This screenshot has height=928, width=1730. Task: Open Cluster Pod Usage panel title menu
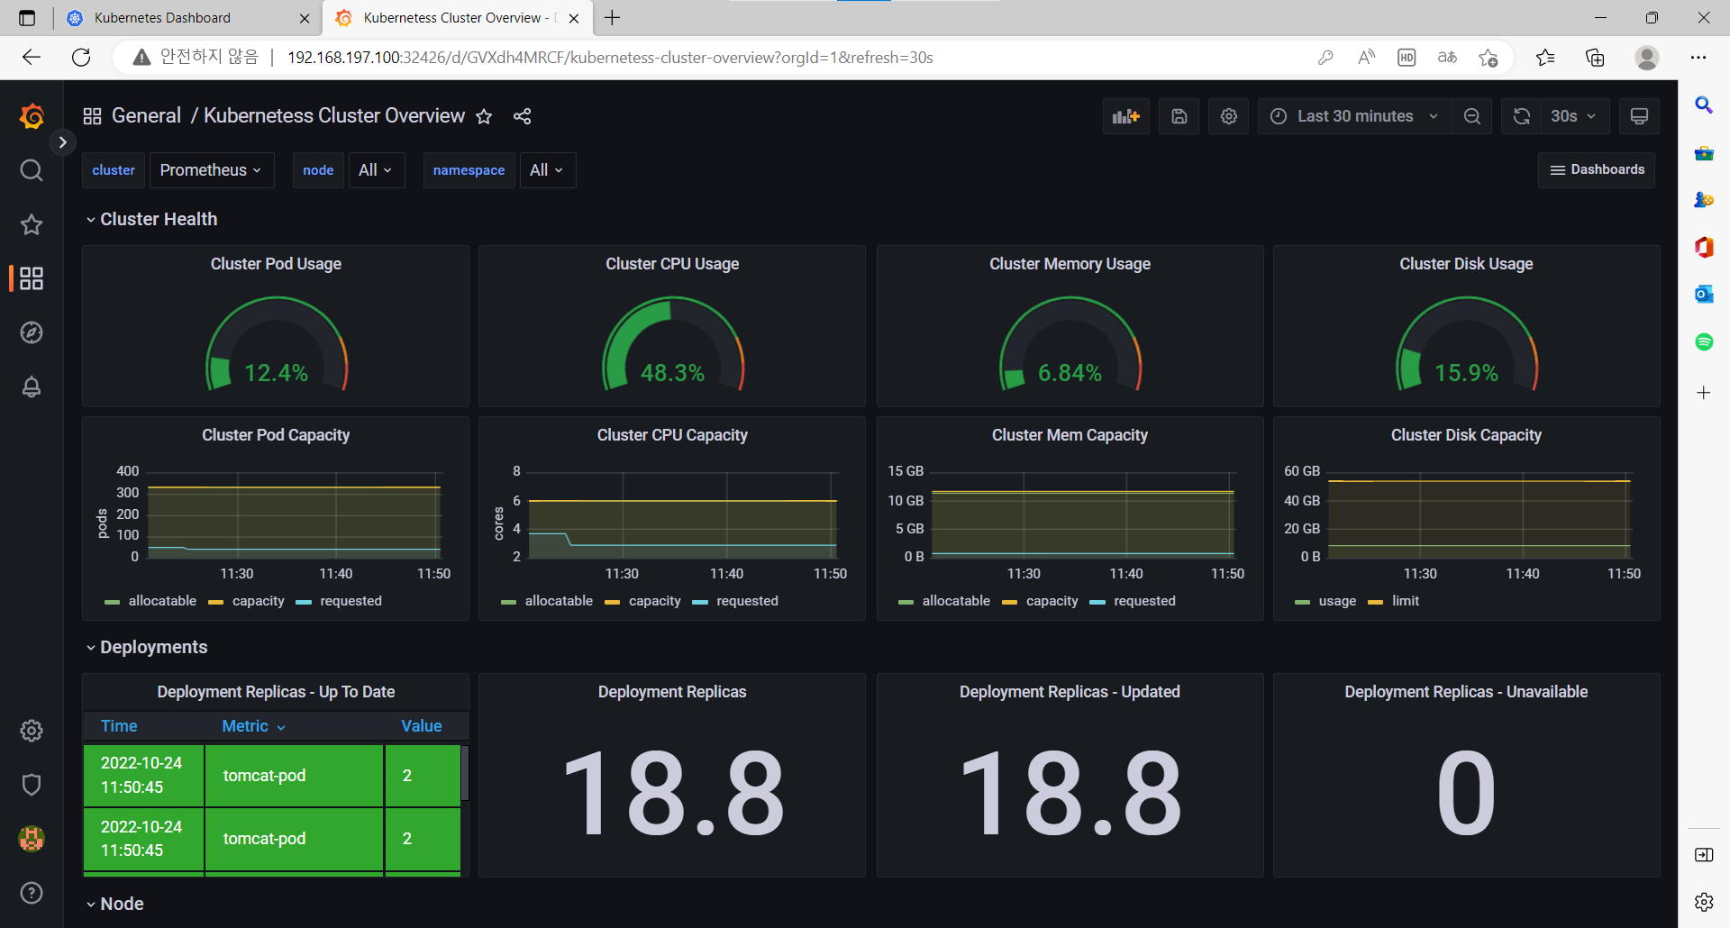click(276, 264)
